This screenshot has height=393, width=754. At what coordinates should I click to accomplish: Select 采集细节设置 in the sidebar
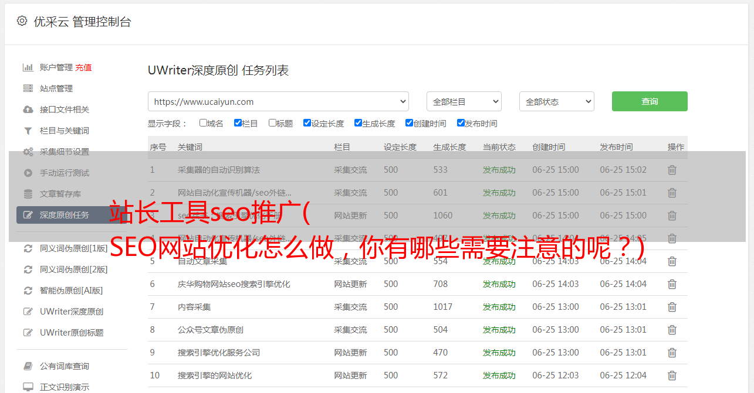(x=65, y=152)
